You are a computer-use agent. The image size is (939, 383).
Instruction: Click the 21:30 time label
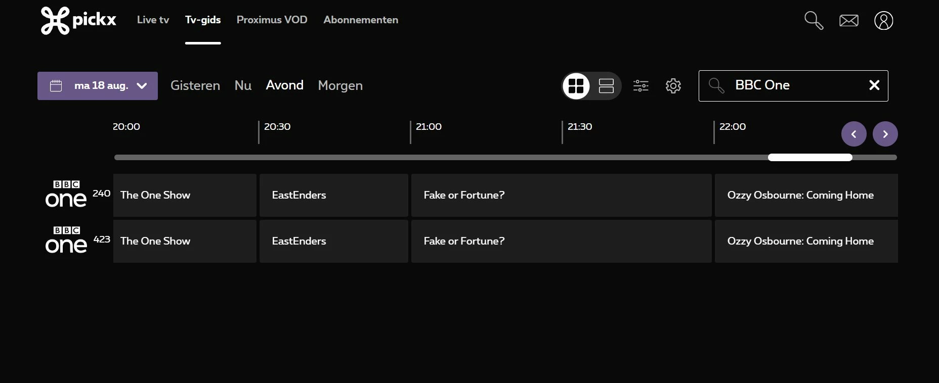[x=580, y=127]
